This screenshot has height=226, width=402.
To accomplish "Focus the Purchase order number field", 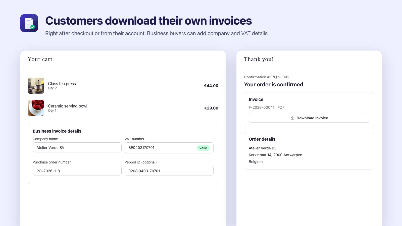I will click(x=77, y=171).
